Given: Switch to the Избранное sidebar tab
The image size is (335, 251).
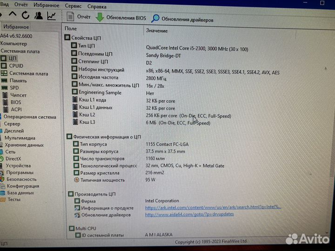Looking at the screenshot, I should click(x=16, y=26).
